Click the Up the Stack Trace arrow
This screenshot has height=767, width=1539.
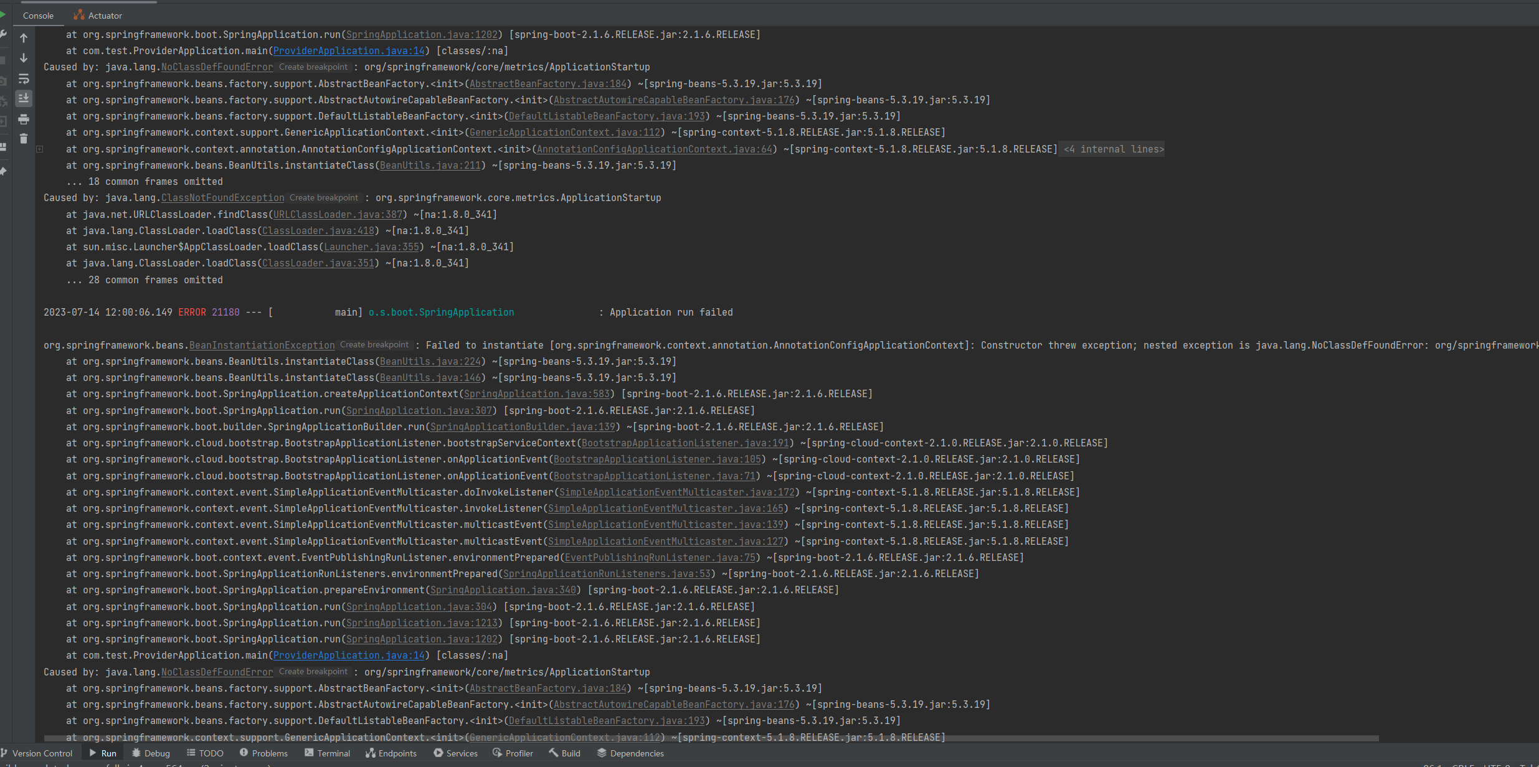[x=24, y=38]
